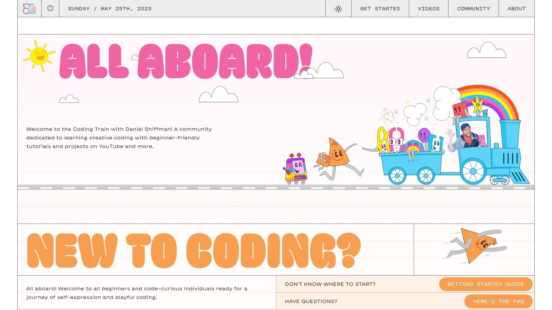
Task: Click the Getting Started Guide button
Action: coord(486,284)
